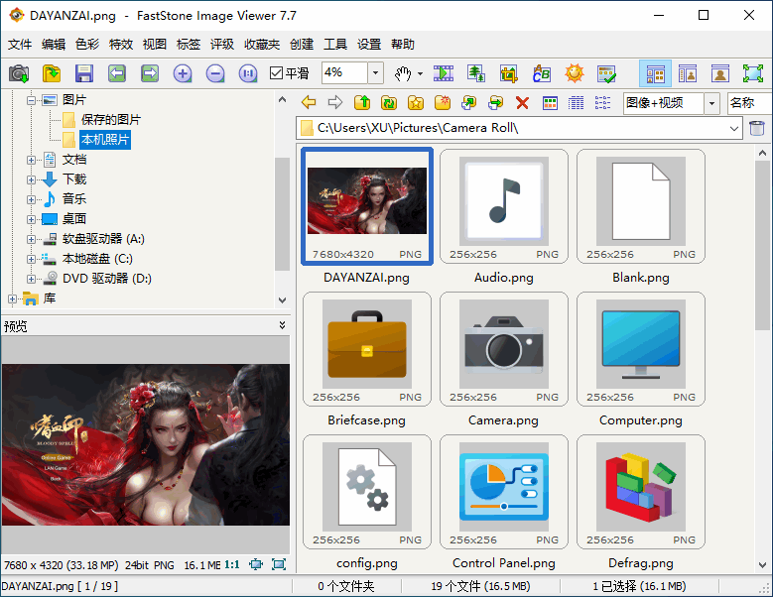This screenshot has width=773, height=597.
Task: Click the actual size 1:1 toolbar icon
Action: (x=248, y=74)
